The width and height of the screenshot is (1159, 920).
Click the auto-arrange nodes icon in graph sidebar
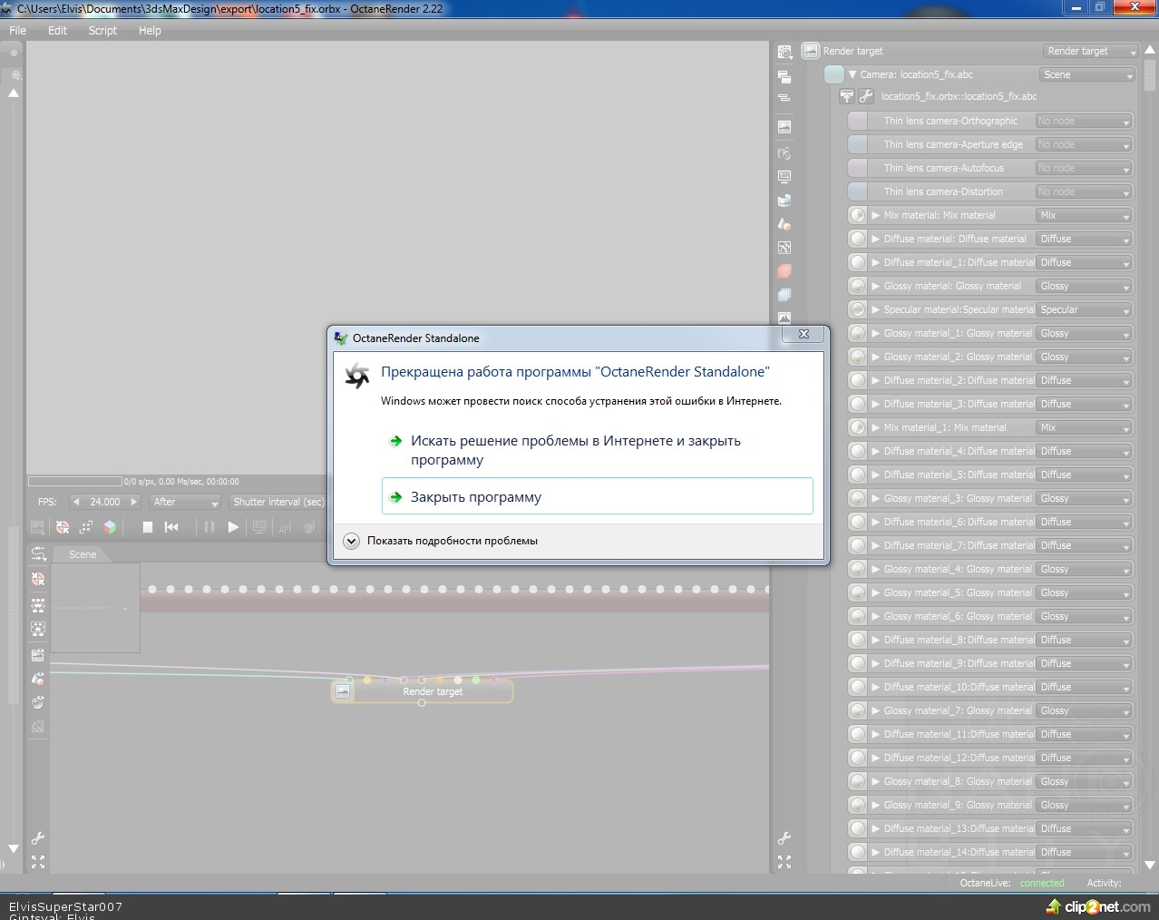38,604
